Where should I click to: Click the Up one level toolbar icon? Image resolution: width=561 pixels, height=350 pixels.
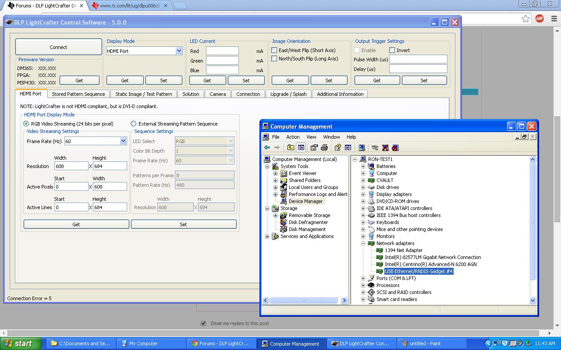291,147
